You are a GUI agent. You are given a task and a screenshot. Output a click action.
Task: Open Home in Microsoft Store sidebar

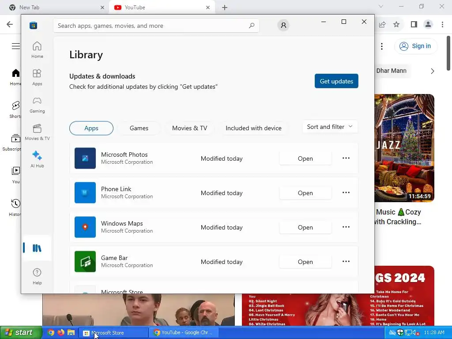pos(37,50)
